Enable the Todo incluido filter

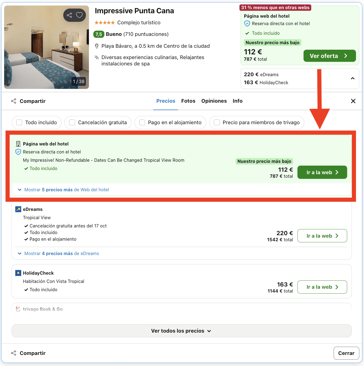click(19, 122)
